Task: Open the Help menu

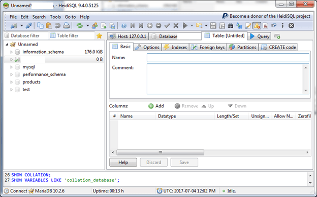Action: click(x=84, y=17)
